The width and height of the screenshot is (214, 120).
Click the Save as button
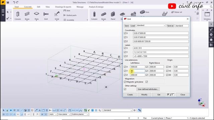pyautogui.click(x=170, y=26)
